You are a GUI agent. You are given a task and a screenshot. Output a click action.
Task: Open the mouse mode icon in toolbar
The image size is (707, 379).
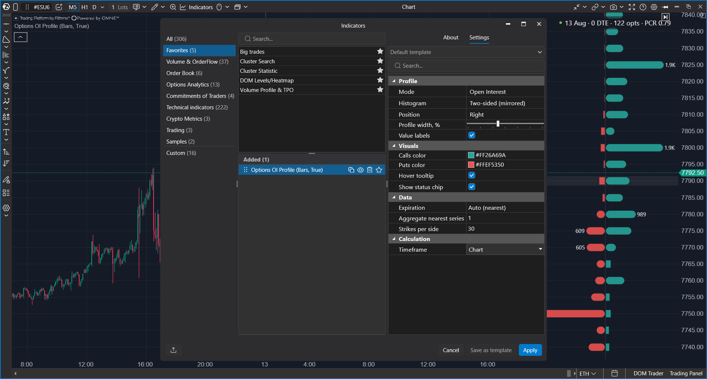pos(219,7)
